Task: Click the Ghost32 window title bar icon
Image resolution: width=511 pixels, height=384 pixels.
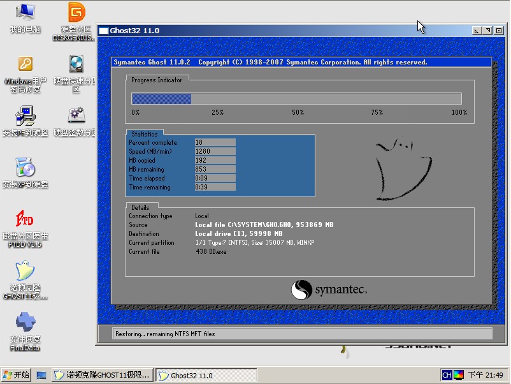Action: click(x=104, y=31)
